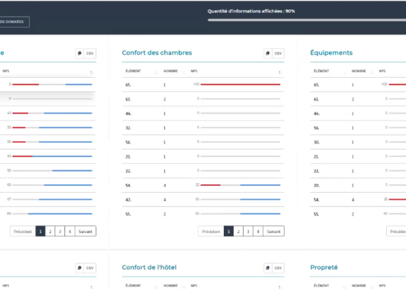Click element 32. in Confort des chambres

(x=128, y=128)
